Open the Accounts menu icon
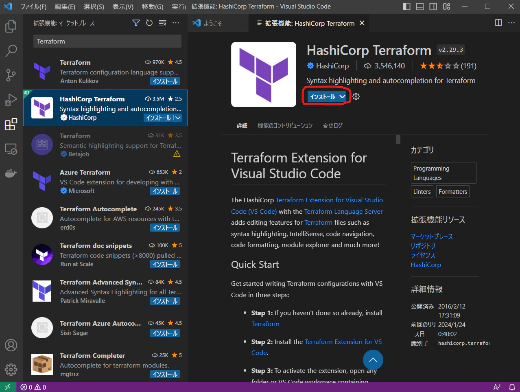The image size is (520, 392). pyautogui.click(x=11, y=345)
